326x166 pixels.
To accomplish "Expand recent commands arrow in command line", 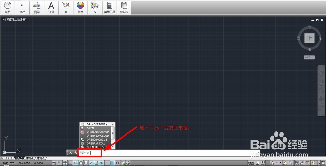I will (x=85, y=153).
